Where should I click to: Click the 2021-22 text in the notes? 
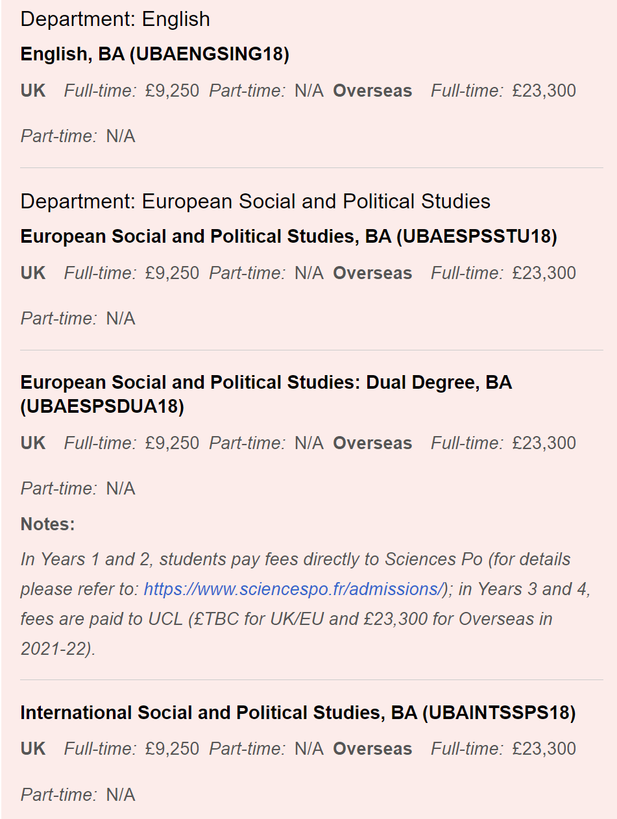[x=57, y=649]
